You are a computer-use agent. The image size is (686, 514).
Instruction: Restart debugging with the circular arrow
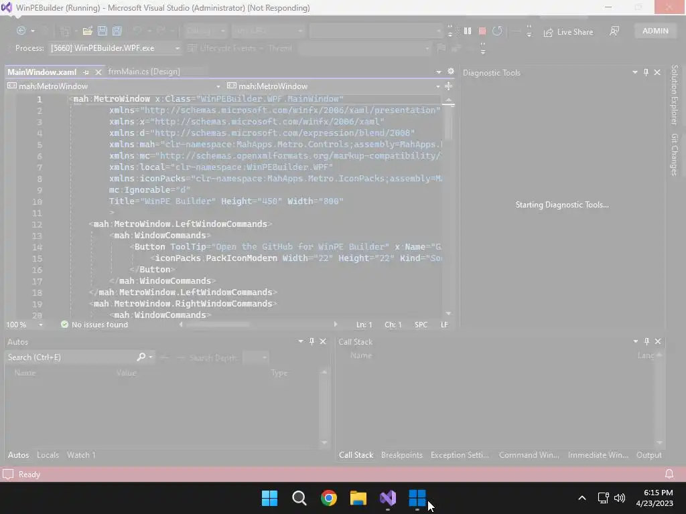pos(497,31)
